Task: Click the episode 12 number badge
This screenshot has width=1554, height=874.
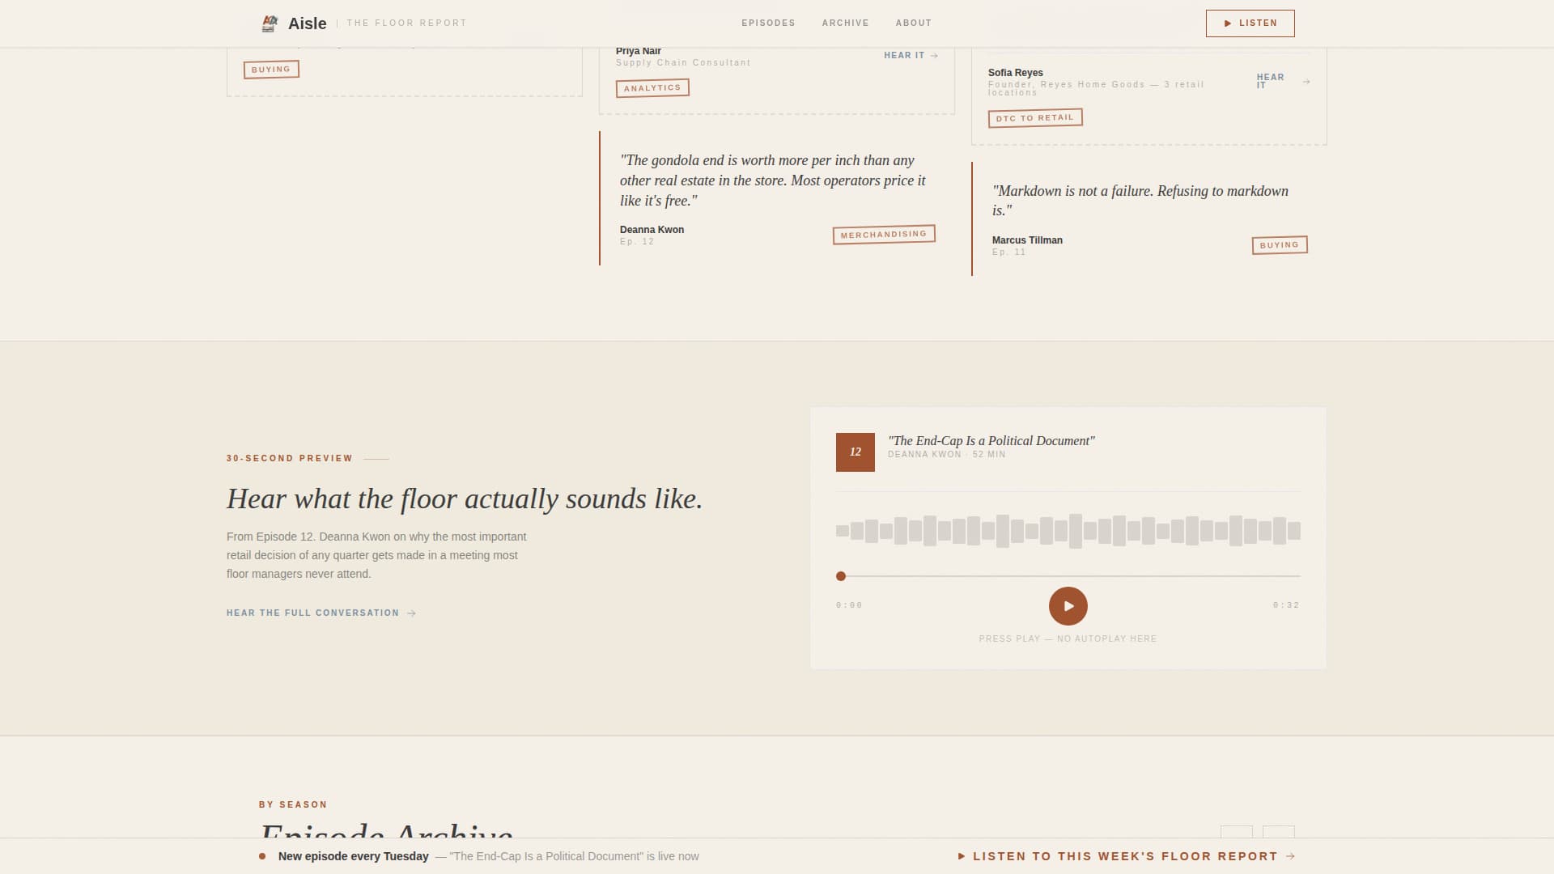Action: coord(856,452)
